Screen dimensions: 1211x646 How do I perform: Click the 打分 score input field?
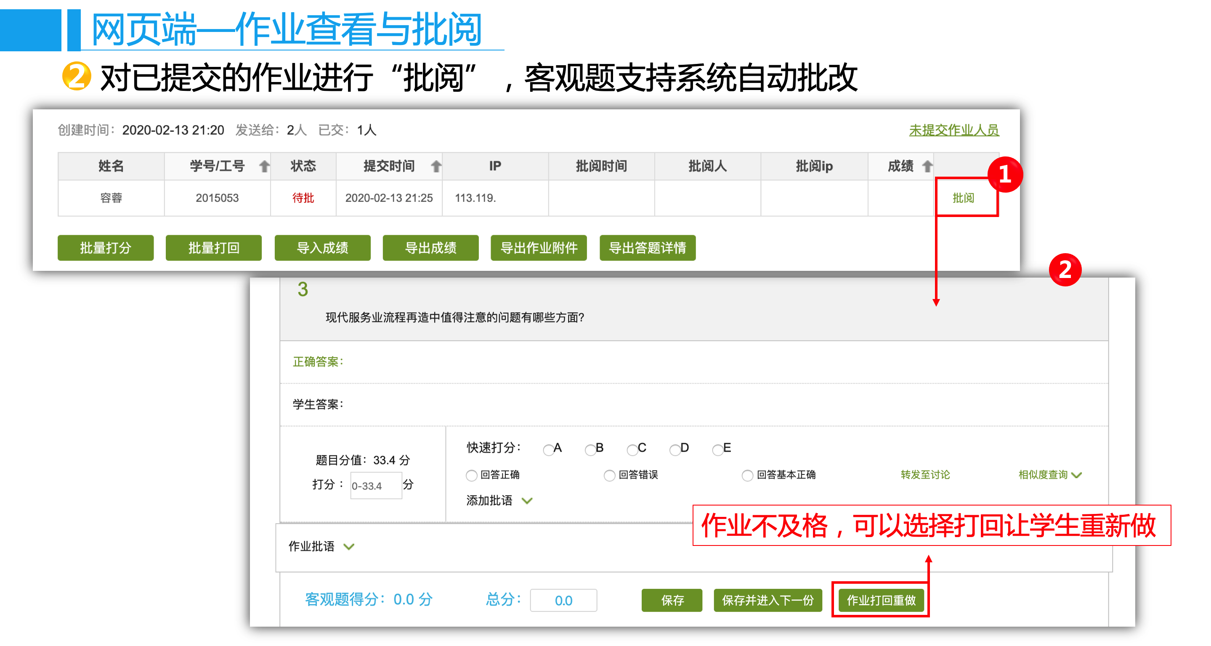376,486
